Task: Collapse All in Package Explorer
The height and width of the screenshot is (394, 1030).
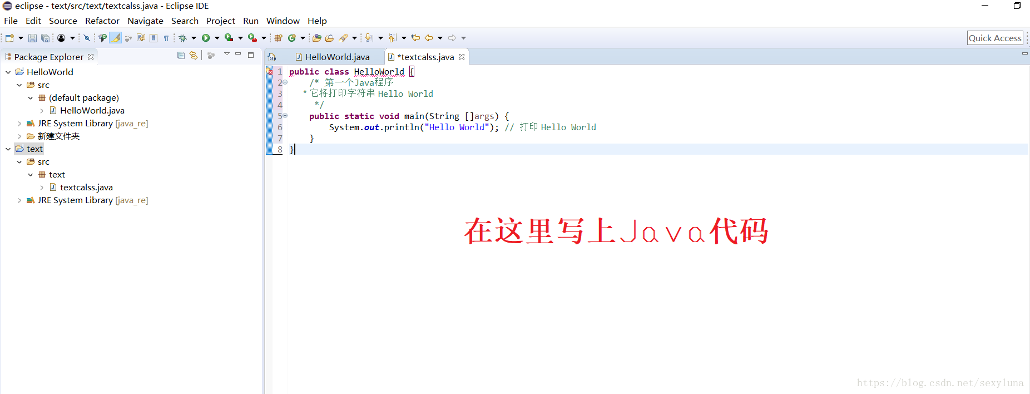Action: tap(181, 55)
